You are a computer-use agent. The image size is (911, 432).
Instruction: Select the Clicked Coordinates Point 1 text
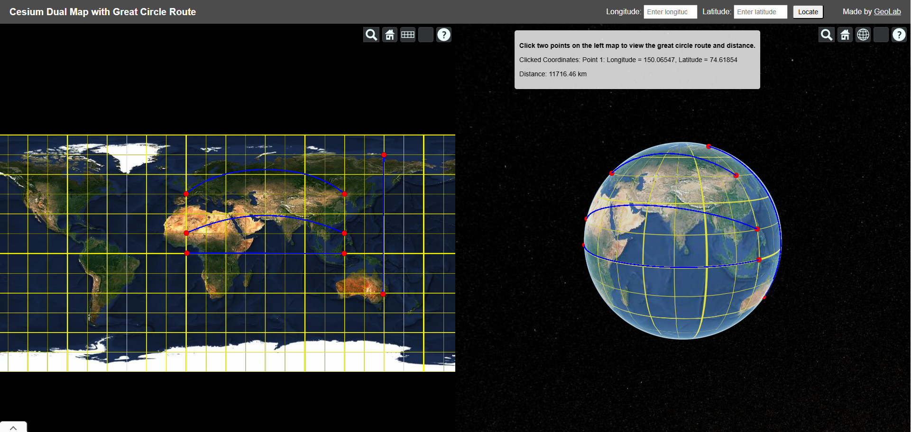tap(628, 60)
